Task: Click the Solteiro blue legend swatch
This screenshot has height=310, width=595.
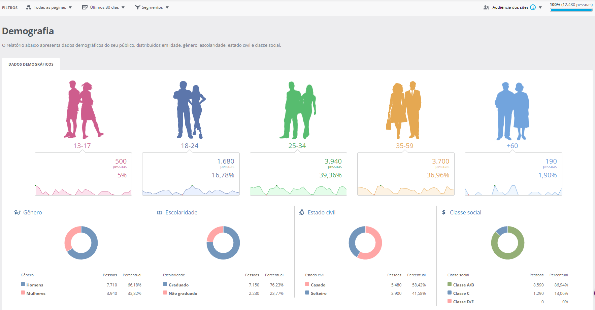Action: 307,293
